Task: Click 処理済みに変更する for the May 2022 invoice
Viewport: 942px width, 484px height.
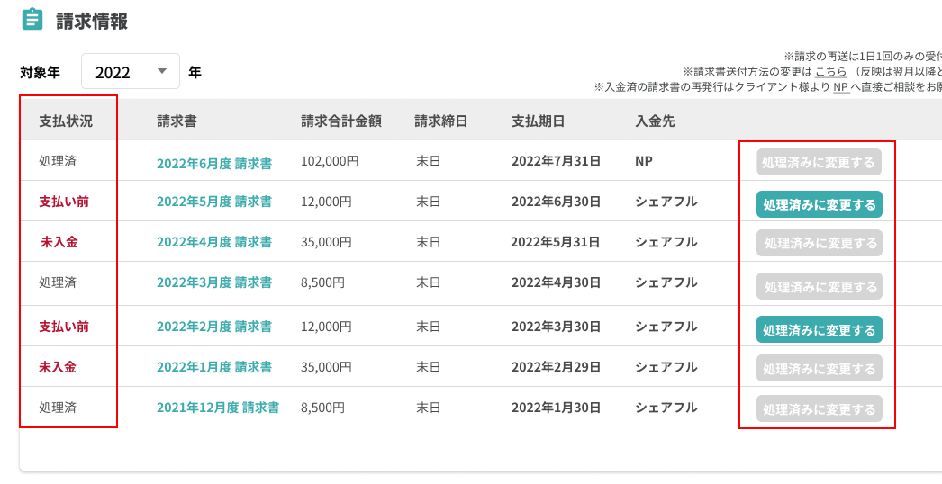Action: pos(819,205)
